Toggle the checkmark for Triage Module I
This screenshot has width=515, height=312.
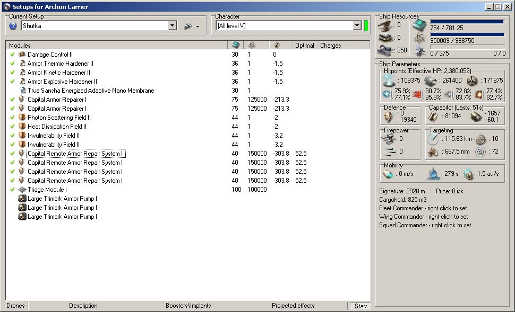[x=13, y=190]
